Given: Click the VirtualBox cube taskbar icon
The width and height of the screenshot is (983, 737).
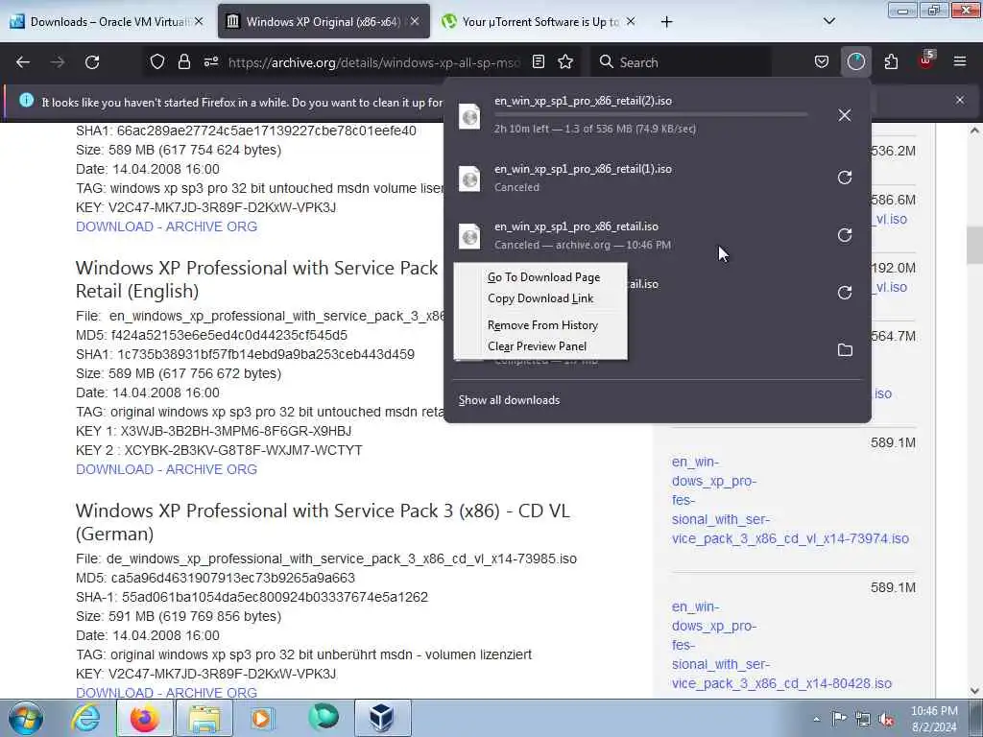Looking at the screenshot, I should (x=383, y=718).
